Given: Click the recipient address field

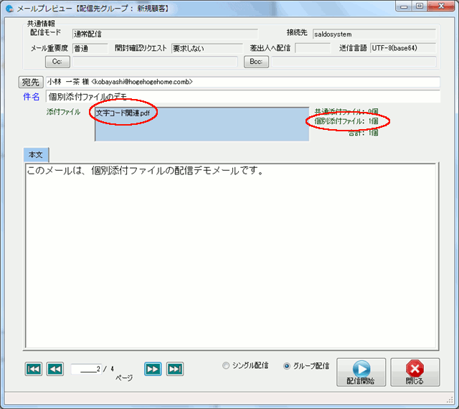Looking at the screenshot, I should 242,82.
